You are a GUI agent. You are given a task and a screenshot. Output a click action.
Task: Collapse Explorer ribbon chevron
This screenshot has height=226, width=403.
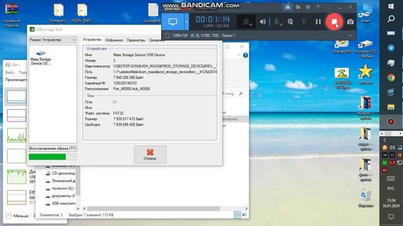[239, 55]
